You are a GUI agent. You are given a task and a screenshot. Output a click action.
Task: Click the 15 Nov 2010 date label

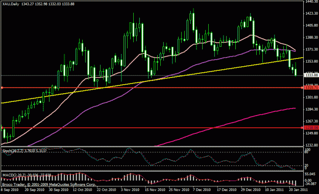[155, 190]
